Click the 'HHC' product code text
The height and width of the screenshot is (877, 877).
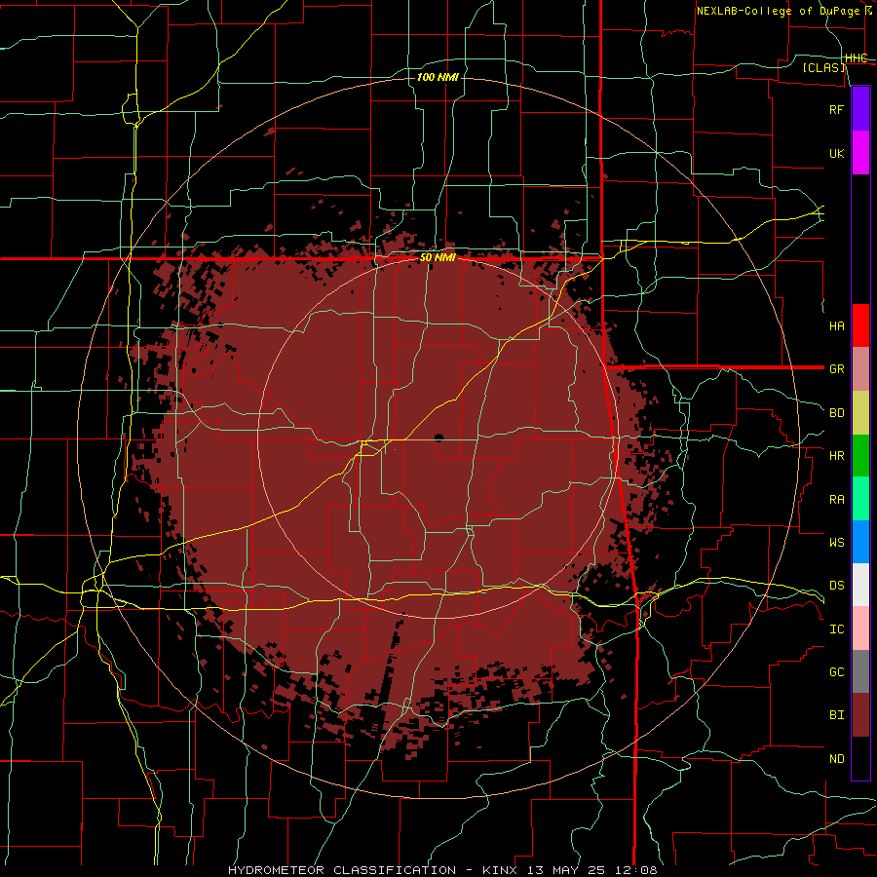(857, 58)
